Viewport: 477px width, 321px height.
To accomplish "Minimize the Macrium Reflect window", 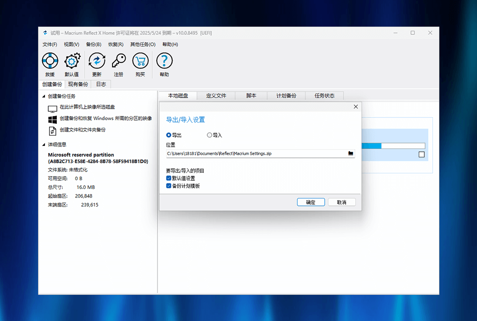I will (x=395, y=33).
